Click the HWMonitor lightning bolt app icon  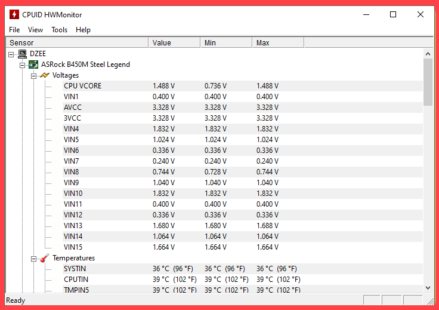14,14
